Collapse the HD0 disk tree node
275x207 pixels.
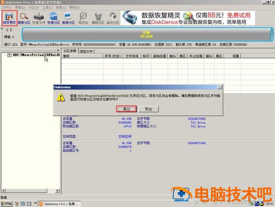(9, 55)
